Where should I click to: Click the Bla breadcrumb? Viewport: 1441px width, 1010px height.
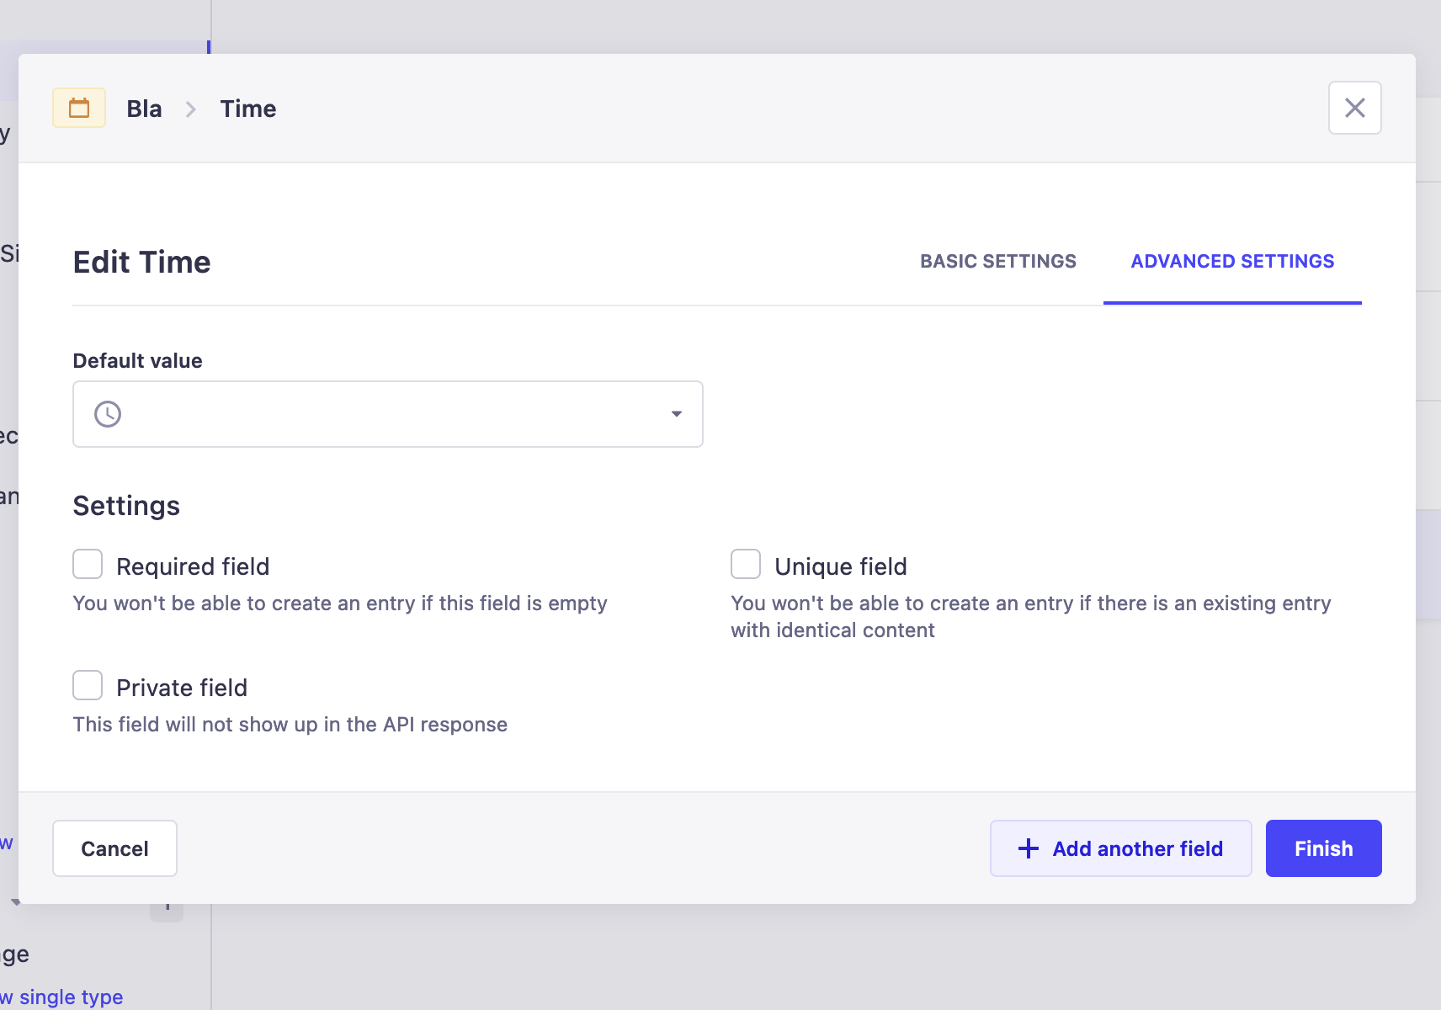(144, 109)
